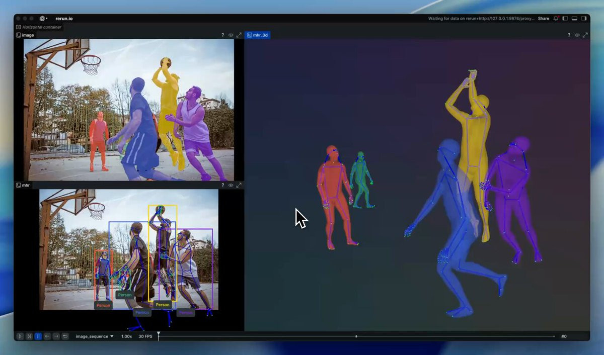Toggle the loop playback button
Viewport: 604px width, 355px height.
tap(65, 336)
